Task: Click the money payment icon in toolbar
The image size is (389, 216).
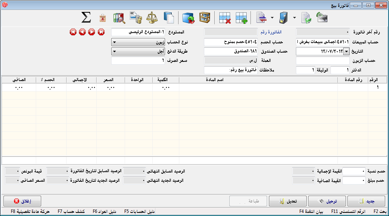Action: [322, 18]
